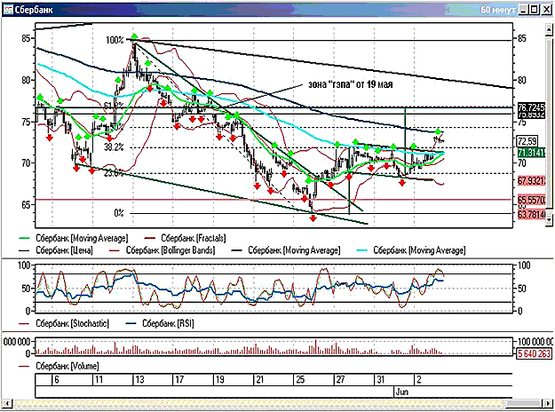Click the 72,59 current price label
The width and height of the screenshot is (555, 412).
coord(527,141)
